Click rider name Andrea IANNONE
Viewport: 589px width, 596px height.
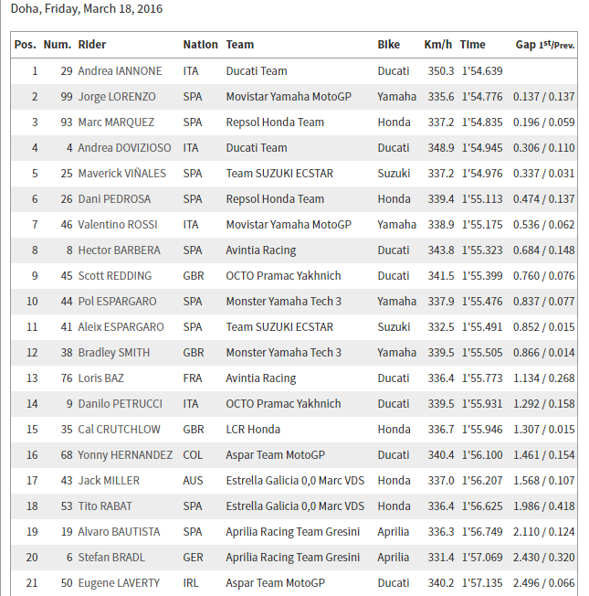click(121, 70)
